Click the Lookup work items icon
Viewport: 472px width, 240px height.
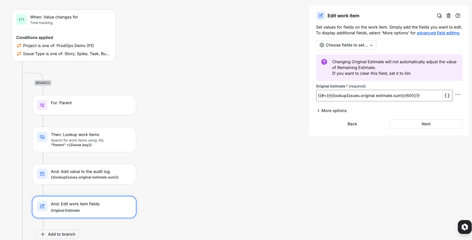click(42, 137)
